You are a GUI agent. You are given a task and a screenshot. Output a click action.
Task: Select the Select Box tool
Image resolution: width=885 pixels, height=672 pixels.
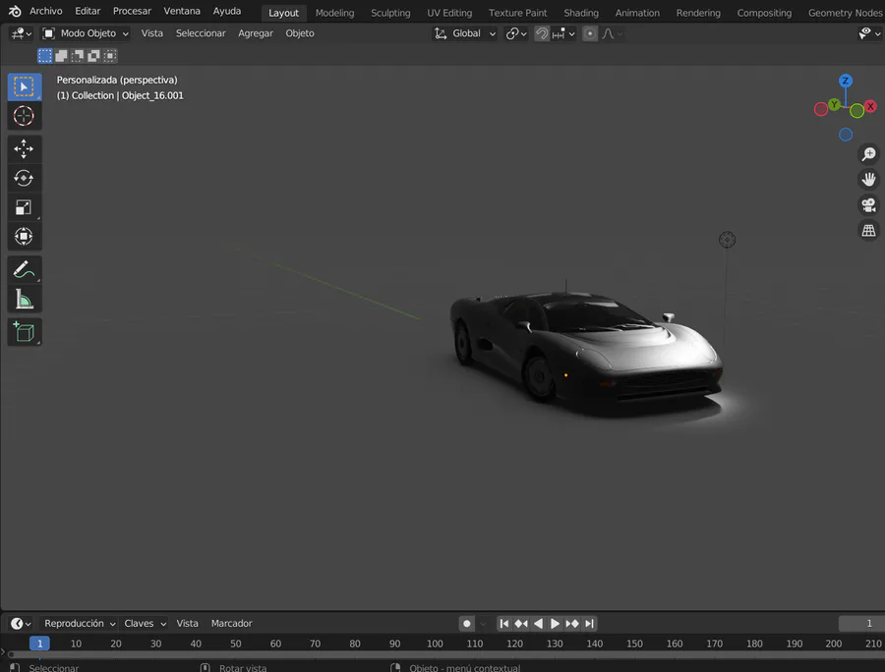click(25, 86)
